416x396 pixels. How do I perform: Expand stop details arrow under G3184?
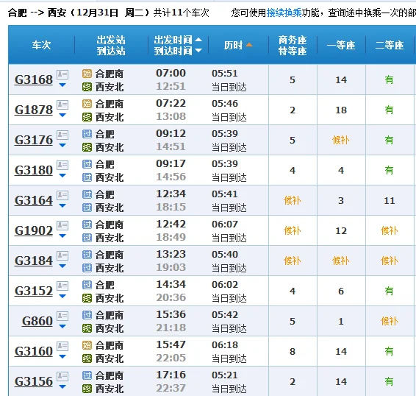click(62, 266)
